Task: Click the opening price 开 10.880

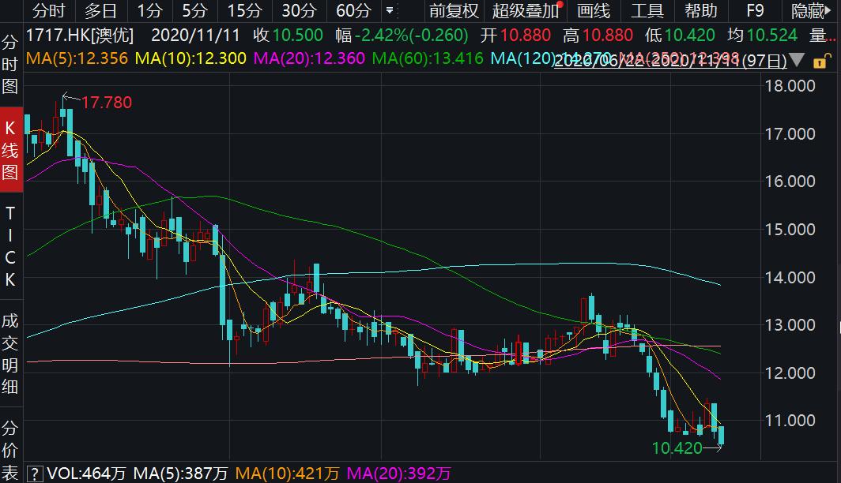Action: [x=515, y=36]
